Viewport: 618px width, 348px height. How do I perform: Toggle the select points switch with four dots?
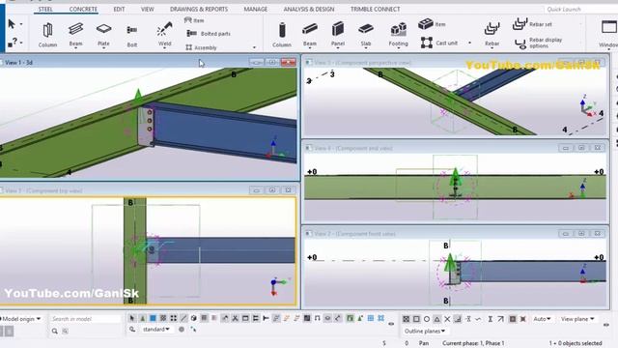point(174,318)
